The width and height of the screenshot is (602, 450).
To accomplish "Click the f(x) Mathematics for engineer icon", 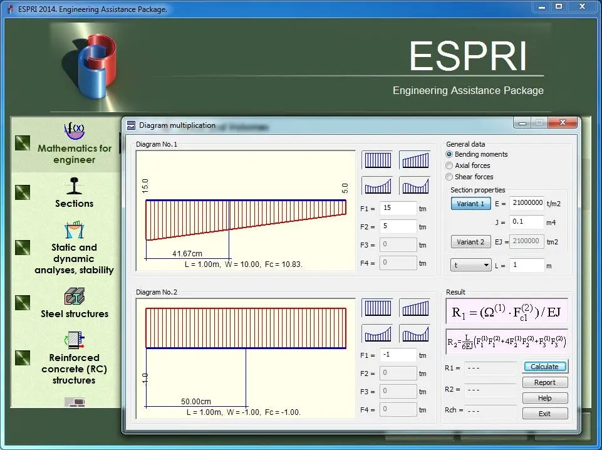I will coord(74,131).
